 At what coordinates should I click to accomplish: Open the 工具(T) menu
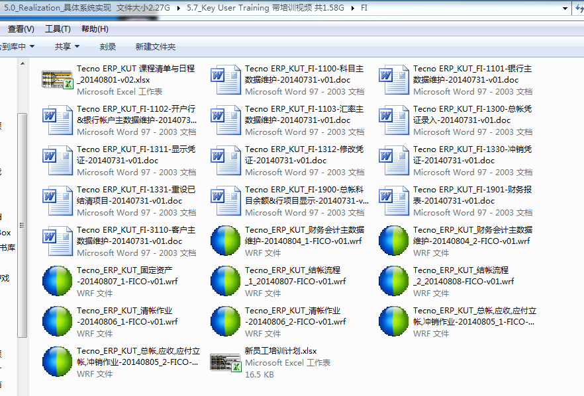click(x=58, y=29)
